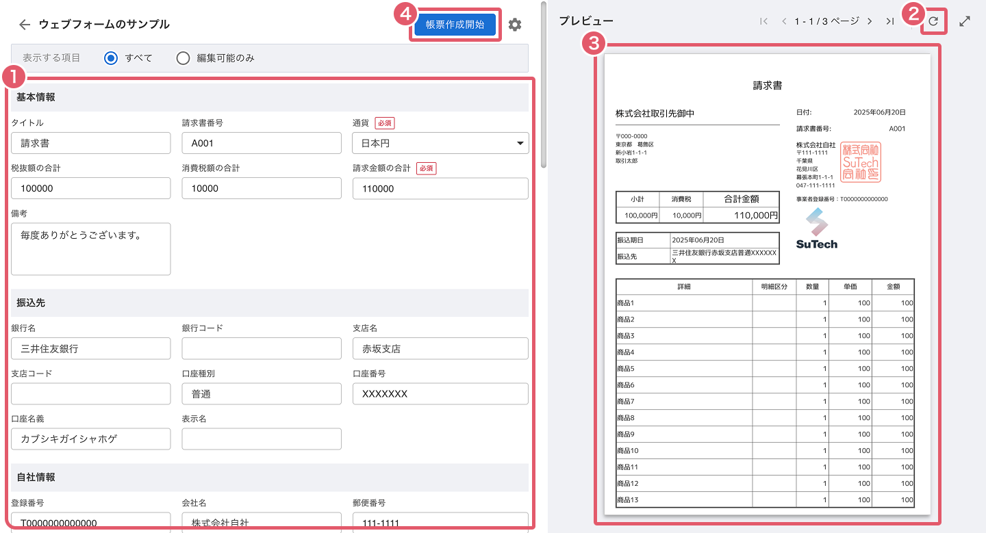986x533 pixels.
Task: Click the 請求書番号 field containing A001
Action: point(261,143)
